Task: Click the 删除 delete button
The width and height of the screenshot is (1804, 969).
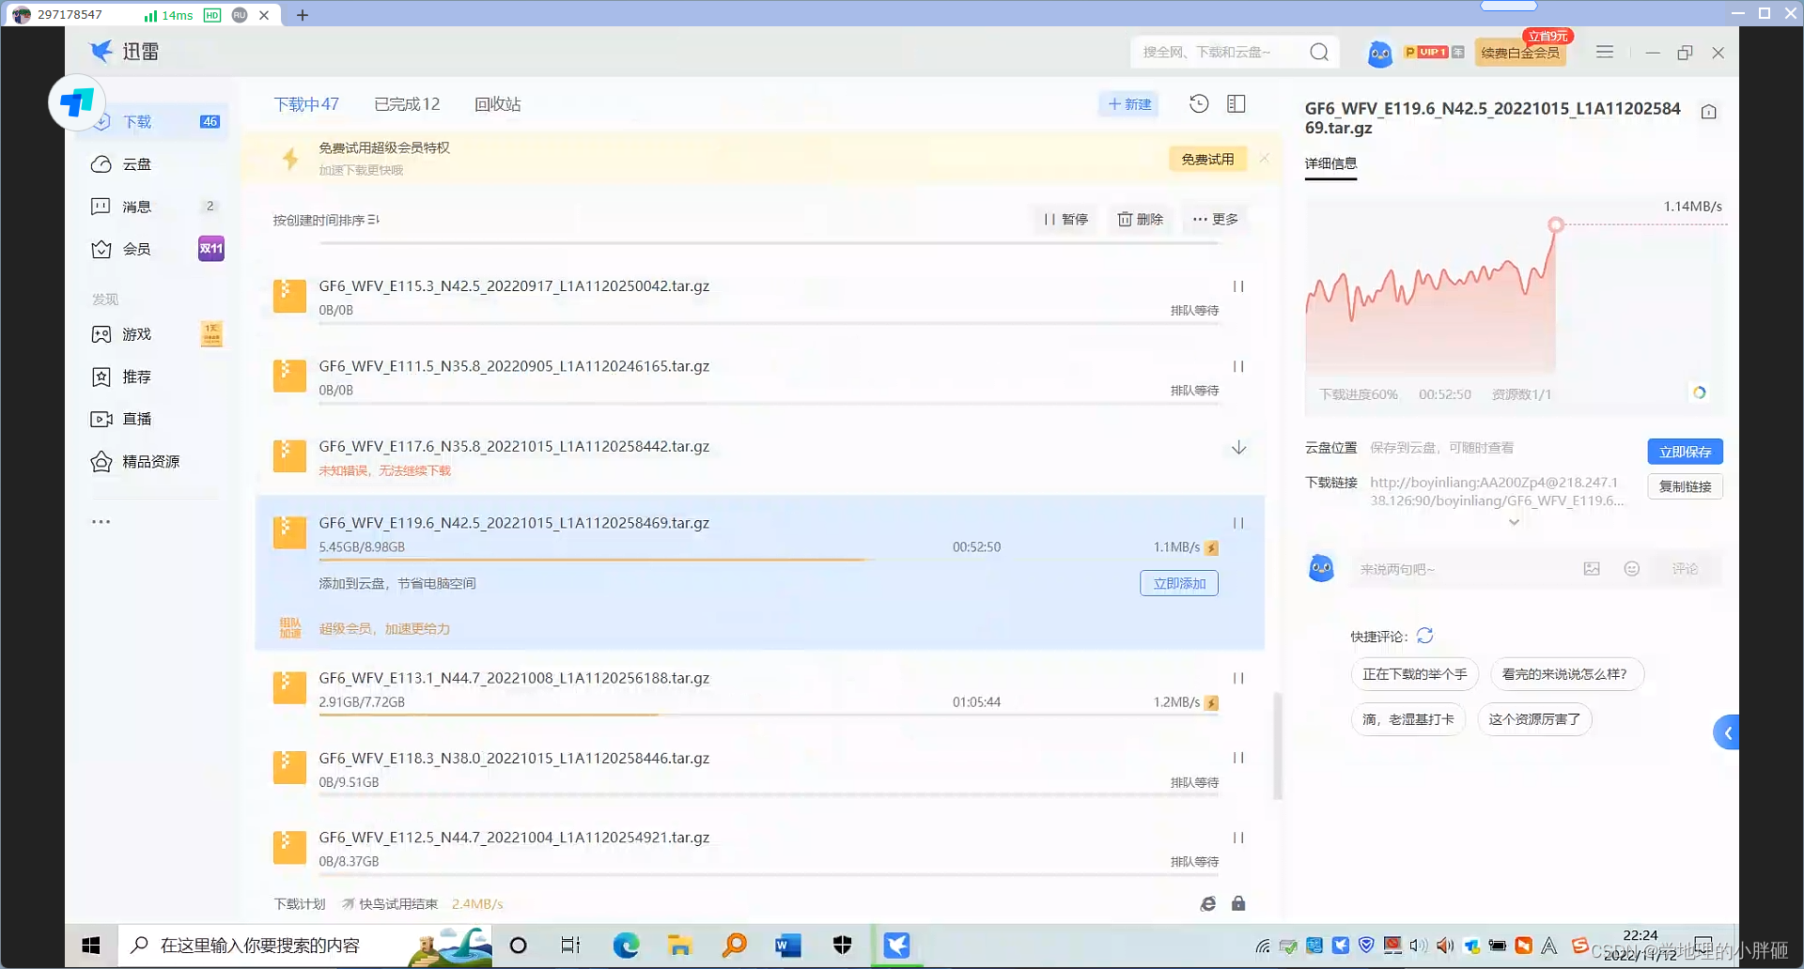Action: 1140,220
